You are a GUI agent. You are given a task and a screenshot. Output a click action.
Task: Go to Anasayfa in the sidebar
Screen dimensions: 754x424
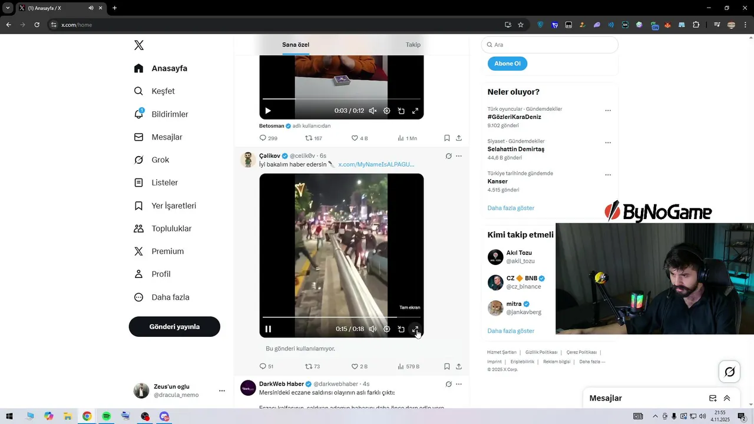(x=161, y=68)
